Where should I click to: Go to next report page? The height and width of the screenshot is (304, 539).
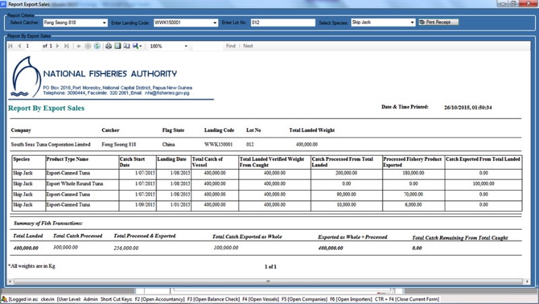click(x=57, y=46)
